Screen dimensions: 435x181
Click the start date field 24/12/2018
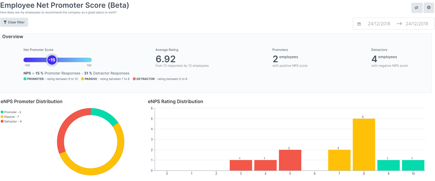[x=379, y=24]
